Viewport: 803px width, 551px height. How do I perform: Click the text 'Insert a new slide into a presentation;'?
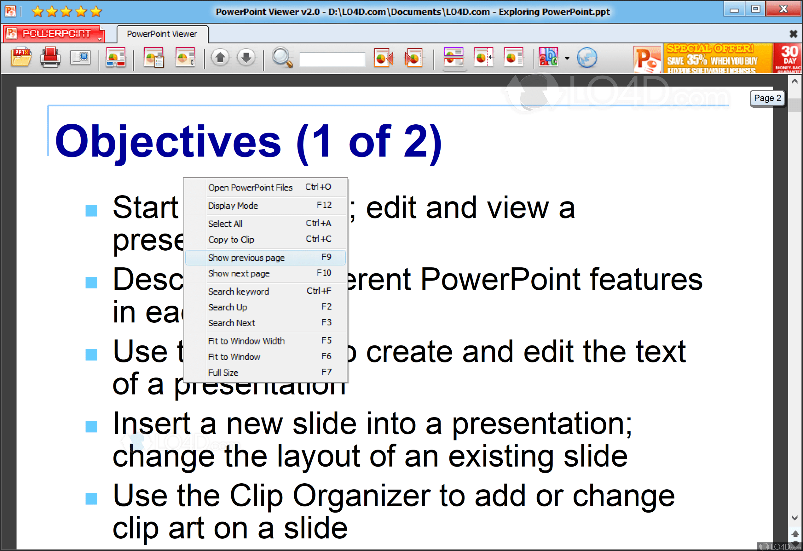pyautogui.click(x=372, y=424)
